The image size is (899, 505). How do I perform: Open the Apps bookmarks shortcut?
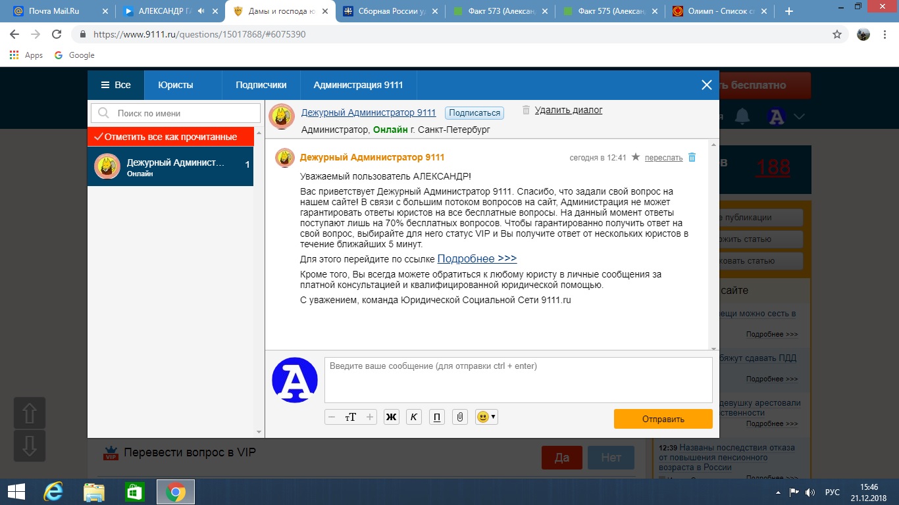27,55
